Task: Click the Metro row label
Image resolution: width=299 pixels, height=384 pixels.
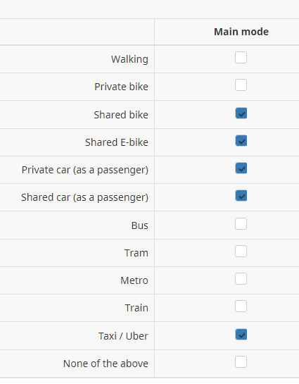Action: coord(134,280)
